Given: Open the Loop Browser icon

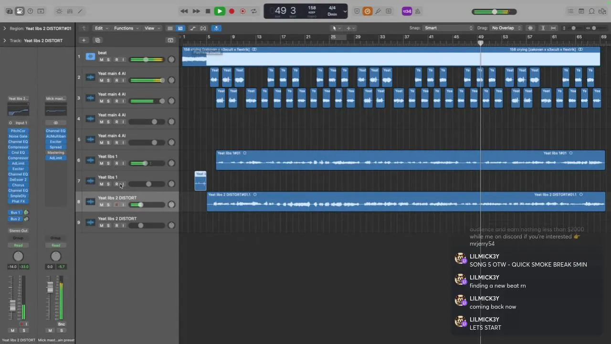Looking at the screenshot, I should [x=592, y=11].
